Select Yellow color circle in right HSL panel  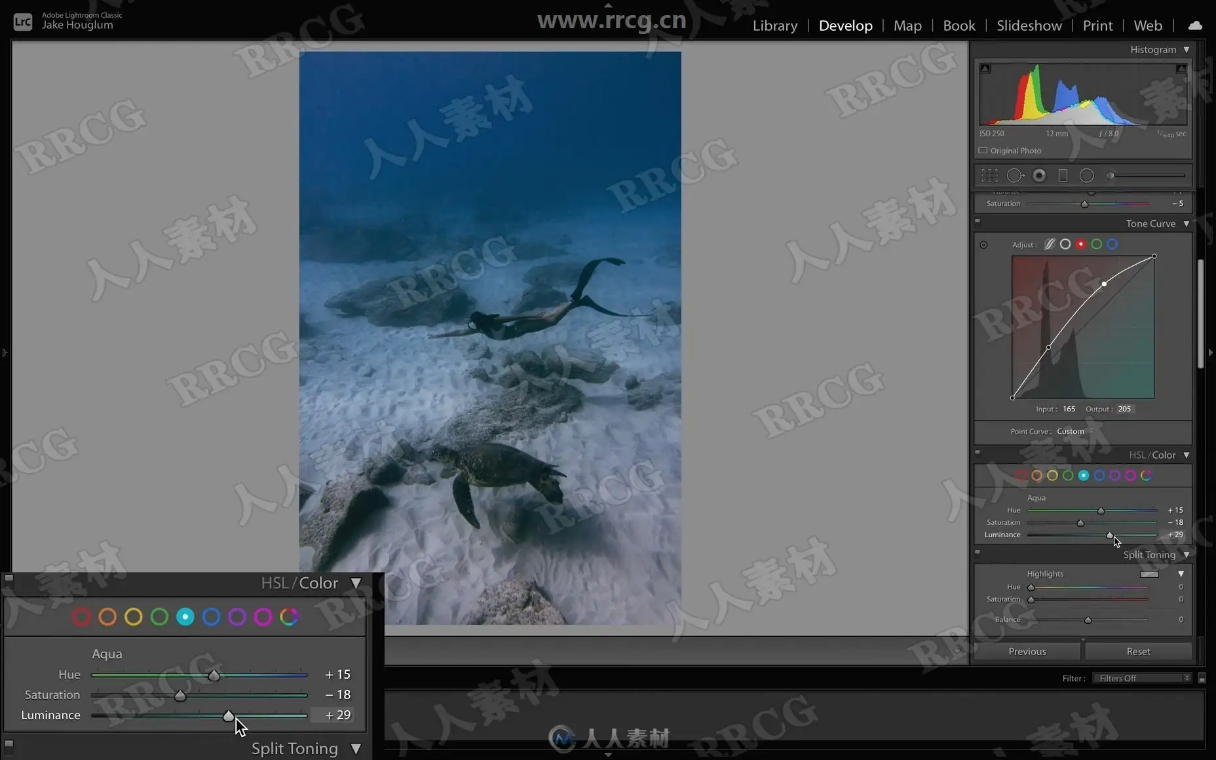pyautogui.click(x=1052, y=476)
